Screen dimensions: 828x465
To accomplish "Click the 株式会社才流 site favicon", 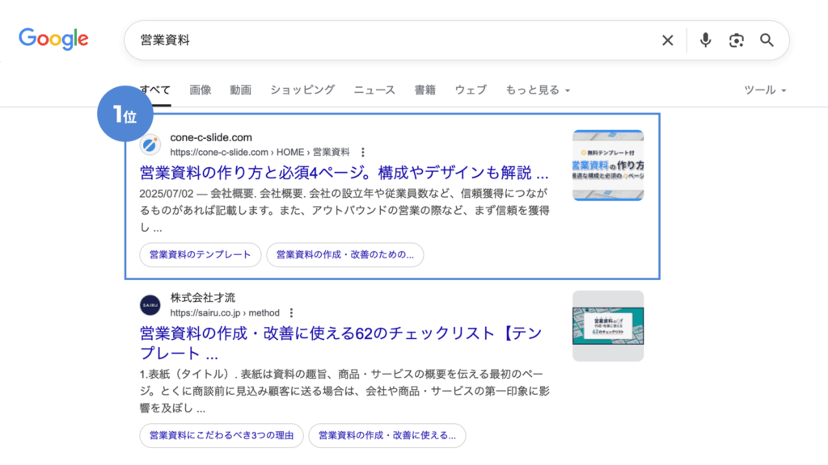I will coord(150,304).
